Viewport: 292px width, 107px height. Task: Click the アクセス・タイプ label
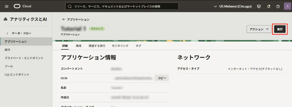coord(188,69)
